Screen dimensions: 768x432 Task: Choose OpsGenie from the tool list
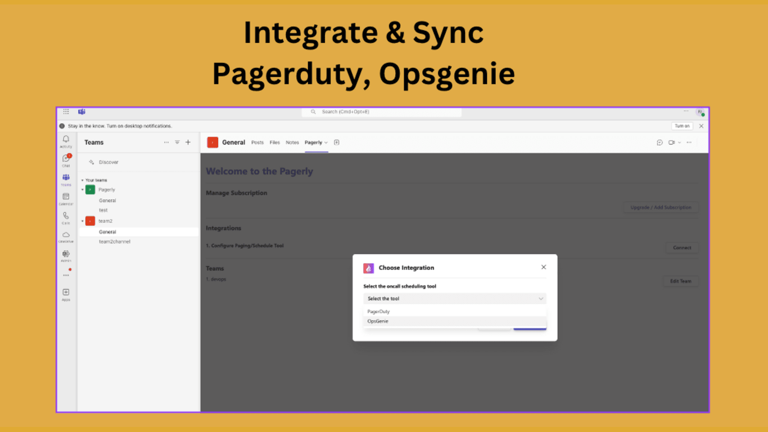[455, 321]
